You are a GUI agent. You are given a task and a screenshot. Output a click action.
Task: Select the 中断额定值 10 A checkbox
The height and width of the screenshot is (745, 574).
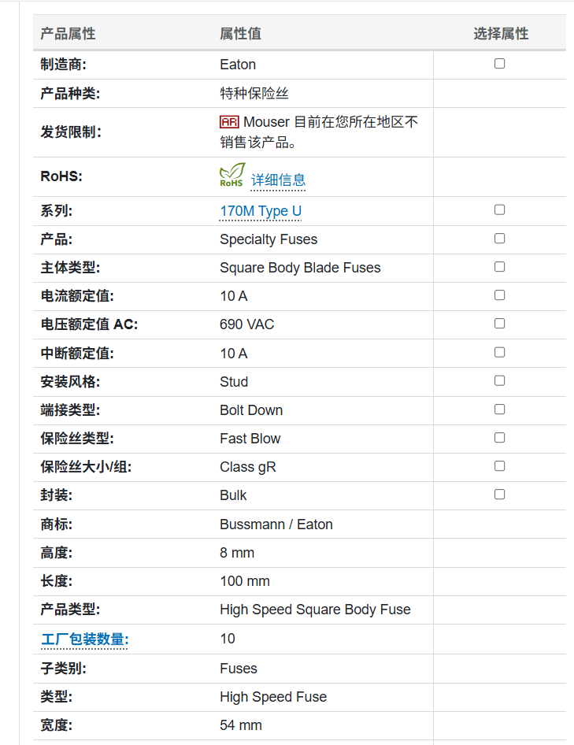[x=499, y=353]
